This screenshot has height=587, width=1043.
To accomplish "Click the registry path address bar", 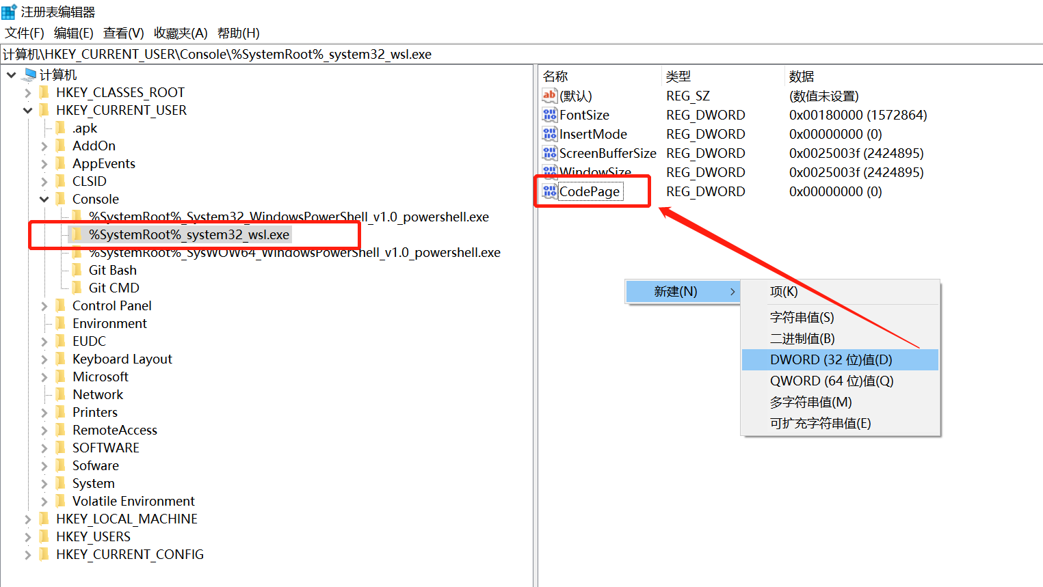I will [521, 54].
